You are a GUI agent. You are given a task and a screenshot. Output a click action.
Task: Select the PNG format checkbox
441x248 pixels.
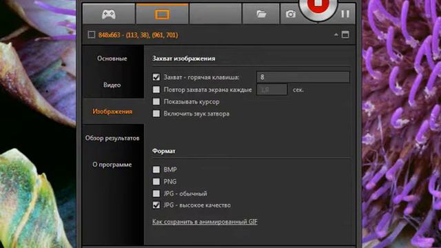(156, 182)
